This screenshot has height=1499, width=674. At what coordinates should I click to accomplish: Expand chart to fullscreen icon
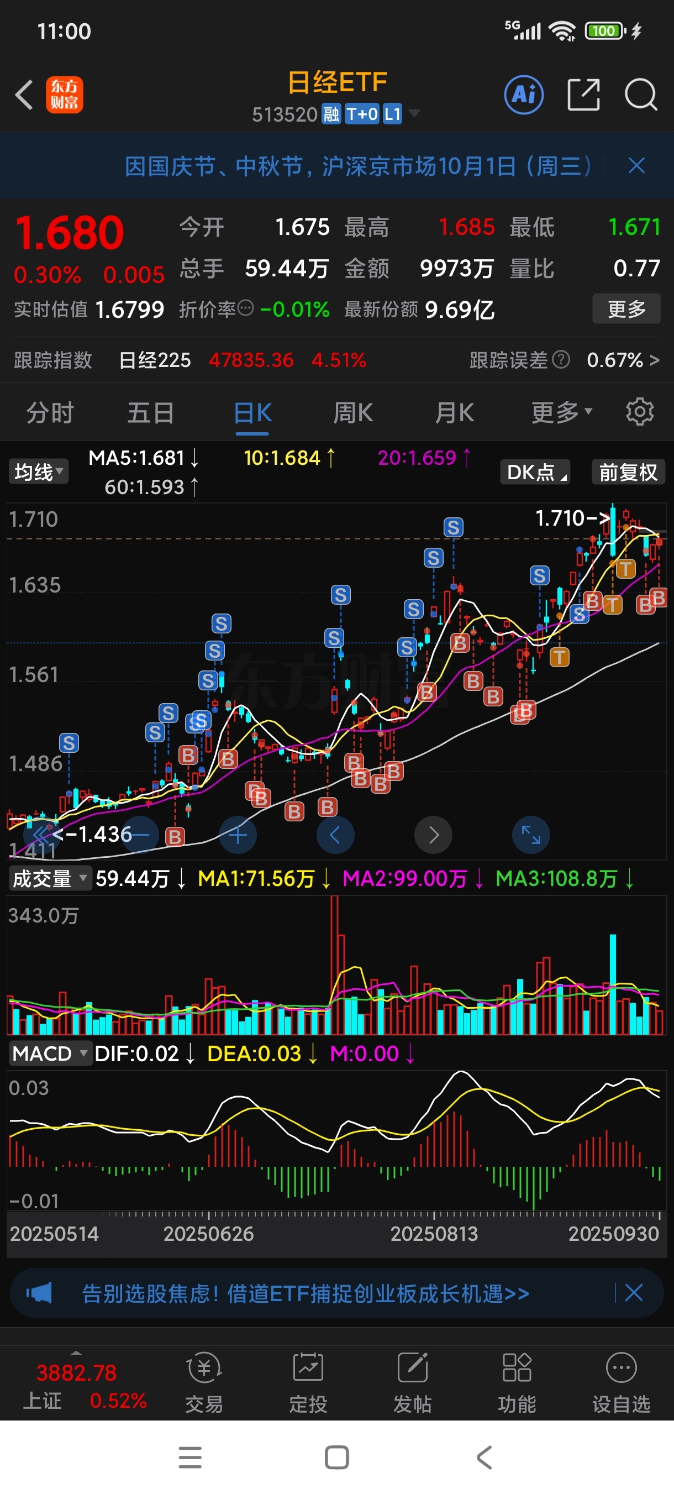[x=531, y=835]
